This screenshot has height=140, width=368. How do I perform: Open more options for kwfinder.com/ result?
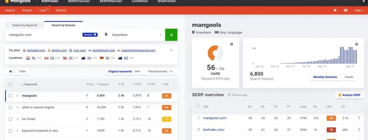359,129
